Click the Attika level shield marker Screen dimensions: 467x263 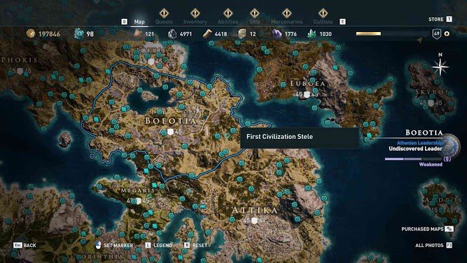(254, 221)
